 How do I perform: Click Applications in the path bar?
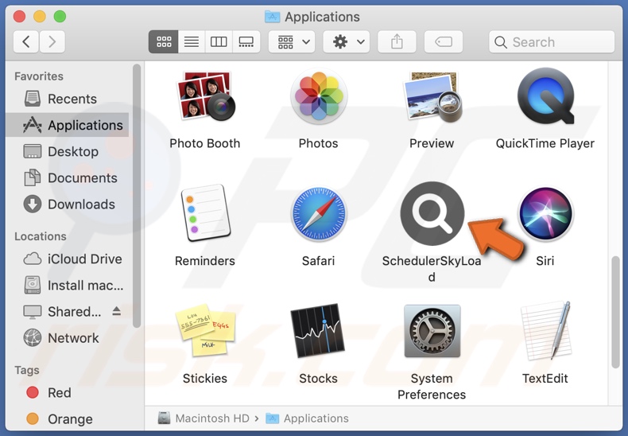click(x=307, y=418)
